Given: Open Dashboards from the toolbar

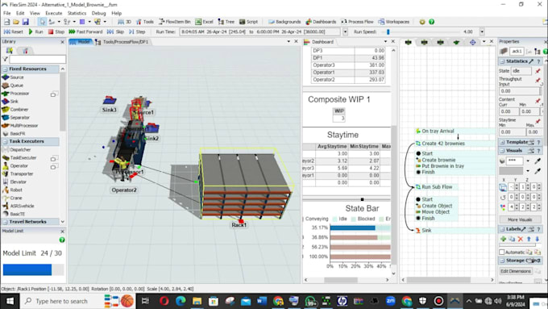Looking at the screenshot, I should [321, 22].
